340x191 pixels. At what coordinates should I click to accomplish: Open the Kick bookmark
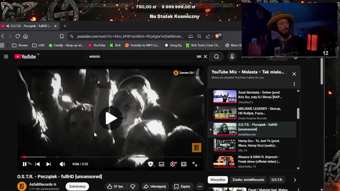coord(115,45)
